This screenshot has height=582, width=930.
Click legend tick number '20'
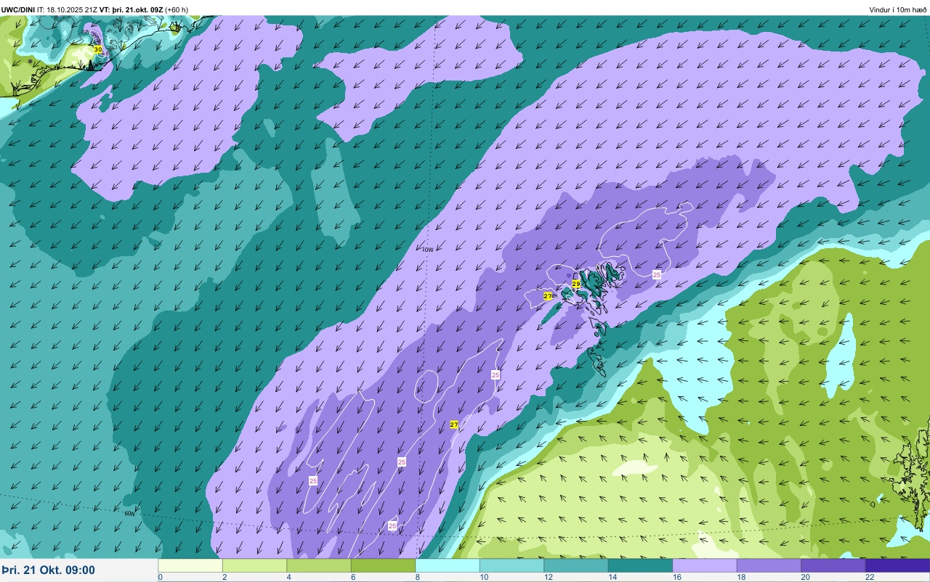click(x=805, y=577)
